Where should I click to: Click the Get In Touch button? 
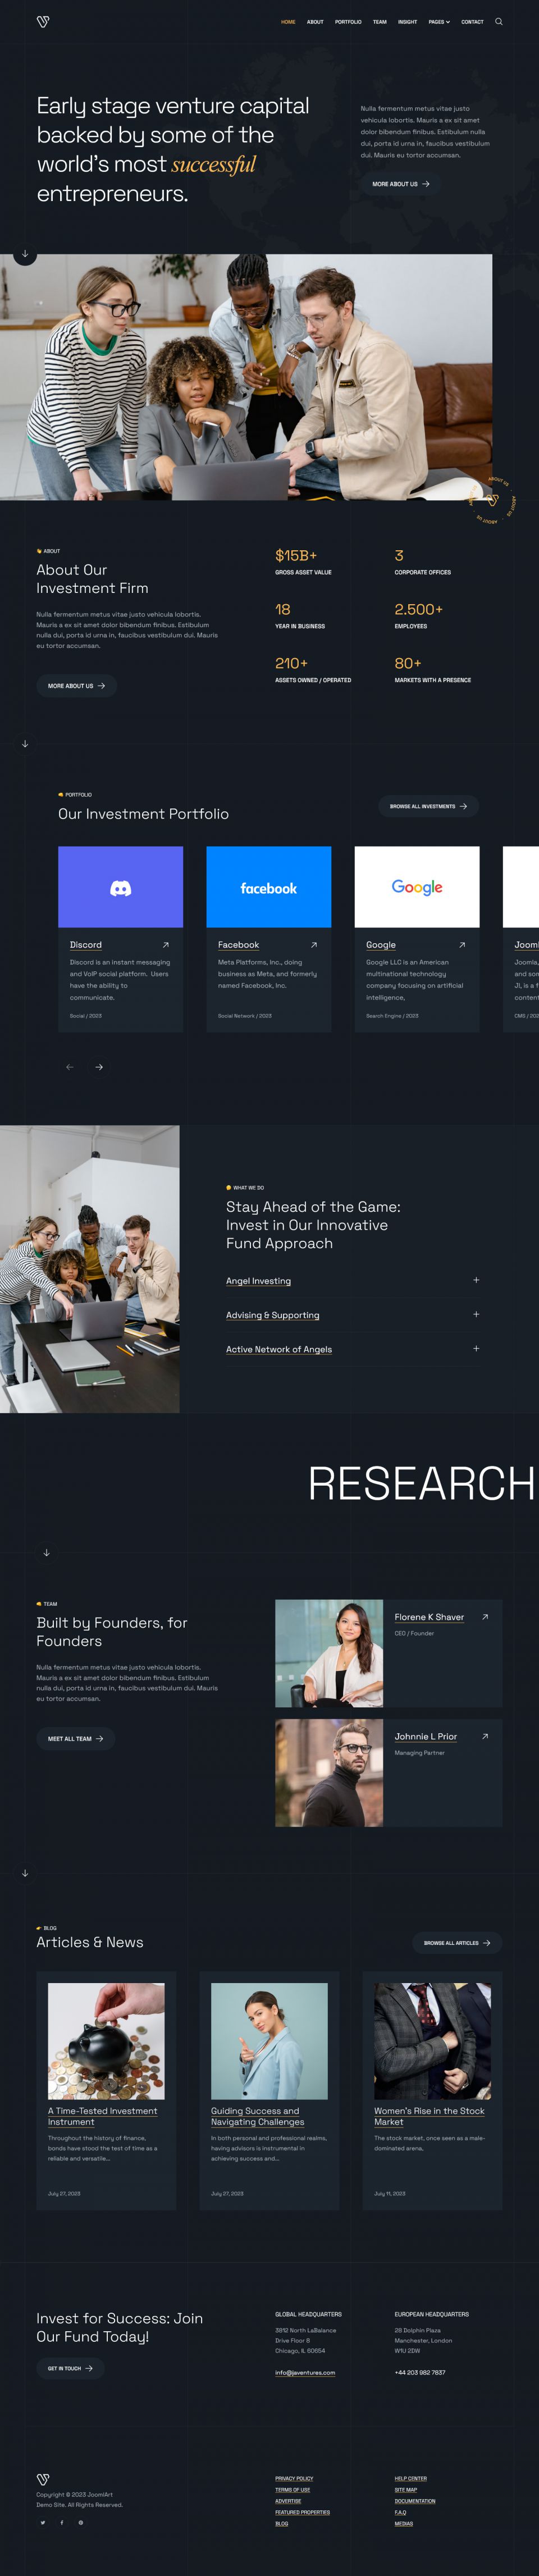70,2368
